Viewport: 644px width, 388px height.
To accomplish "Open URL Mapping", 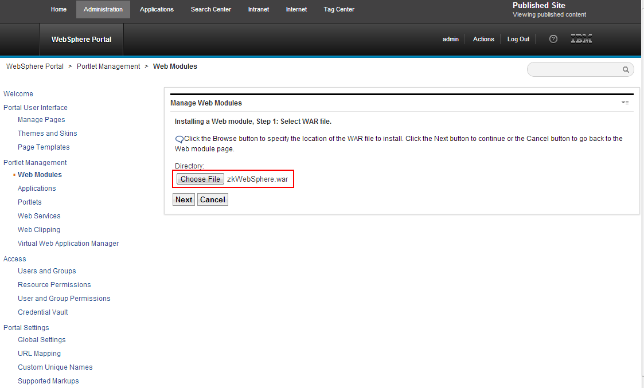I will coord(39,354).
